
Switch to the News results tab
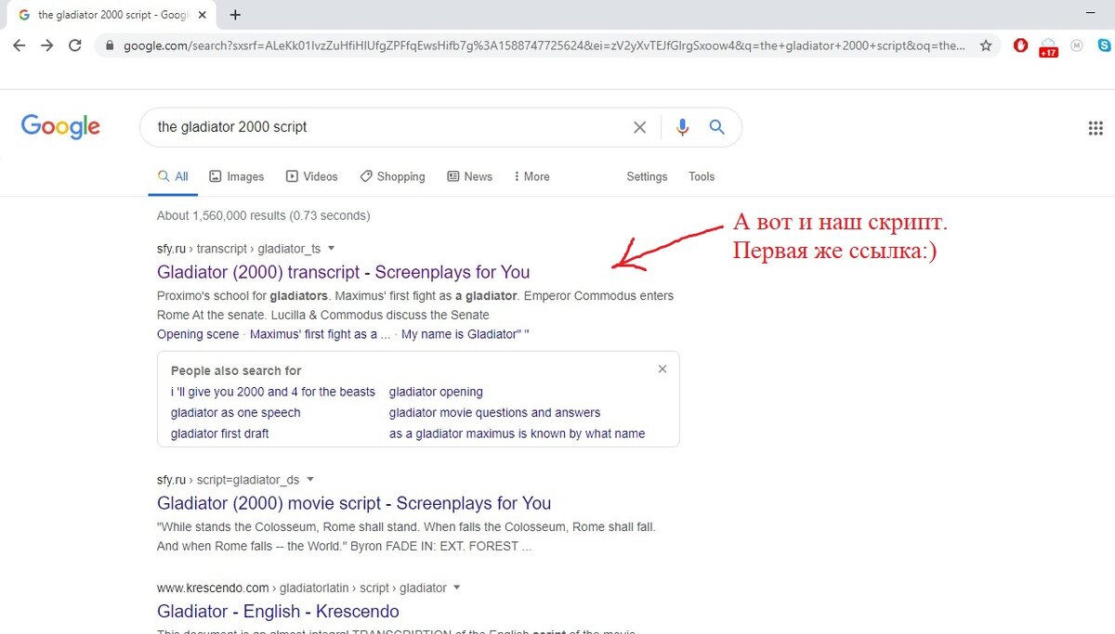click(x=469, y=176)
